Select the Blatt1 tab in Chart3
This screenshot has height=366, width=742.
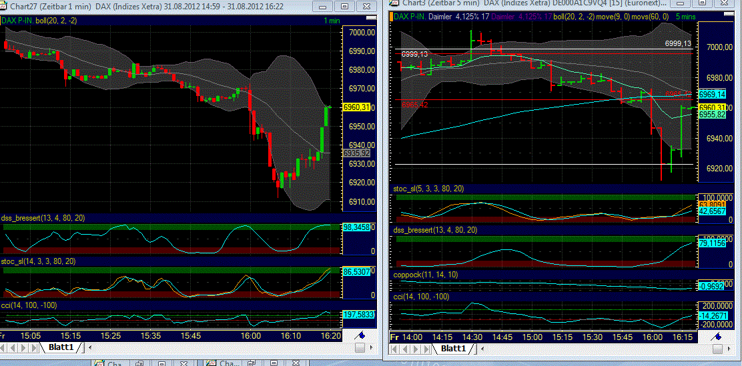pyautogui.click(x=453, y=349)
